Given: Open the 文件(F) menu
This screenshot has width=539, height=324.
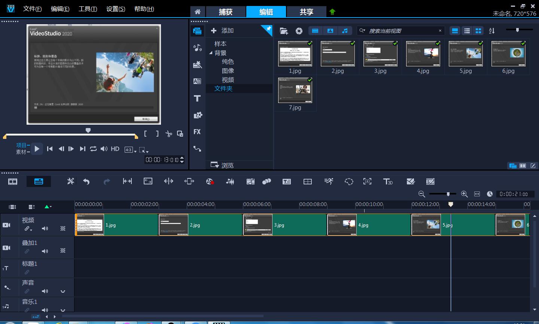Looking at the screenshot, I should point(32,9).
